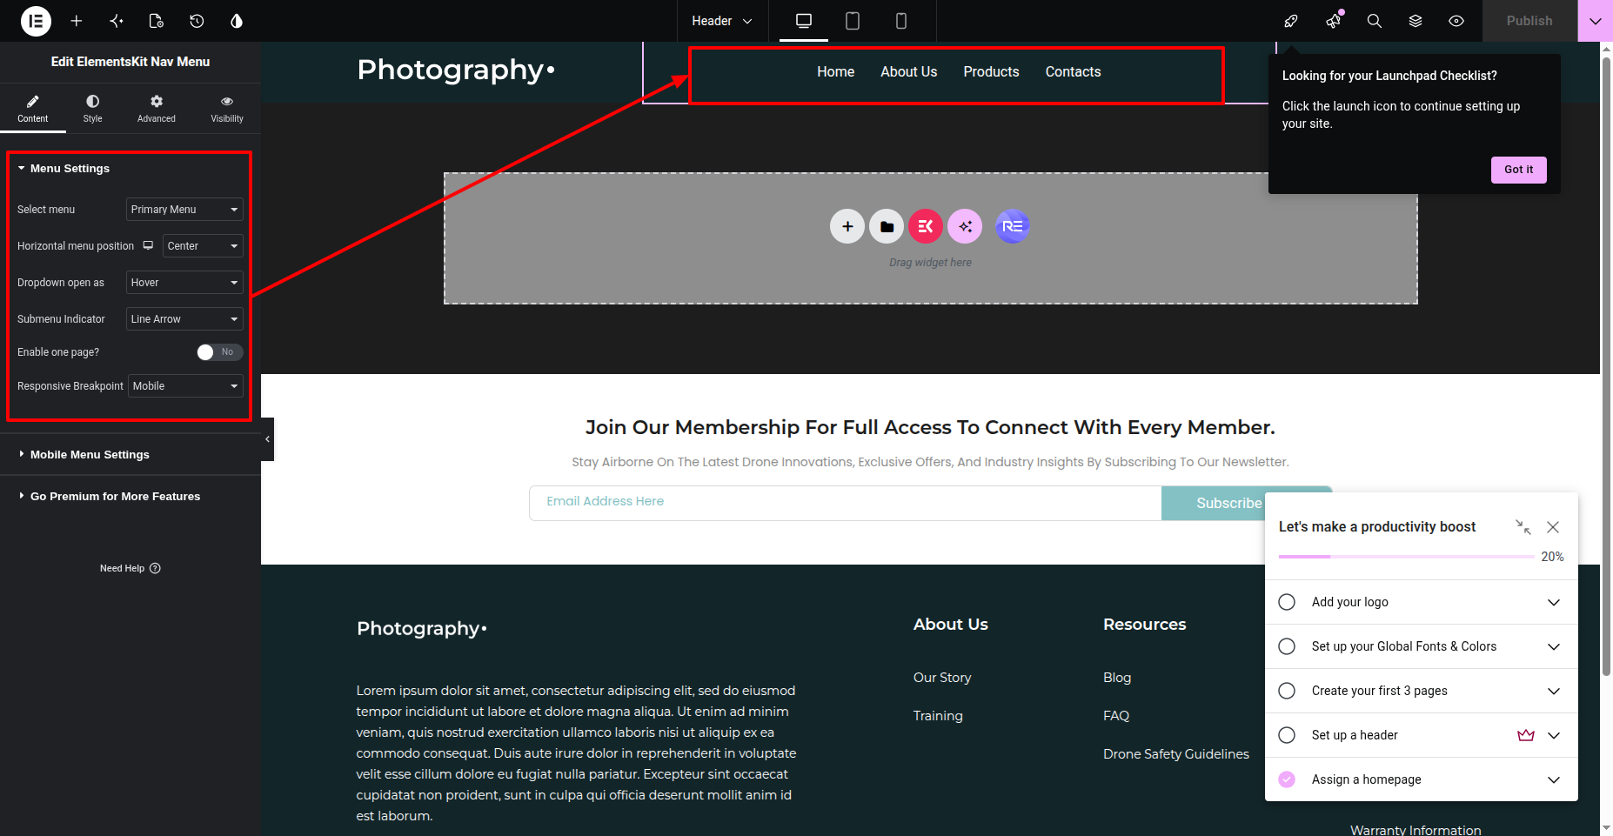
Task: Switch to the Style tab
Action: coord(92,109)
